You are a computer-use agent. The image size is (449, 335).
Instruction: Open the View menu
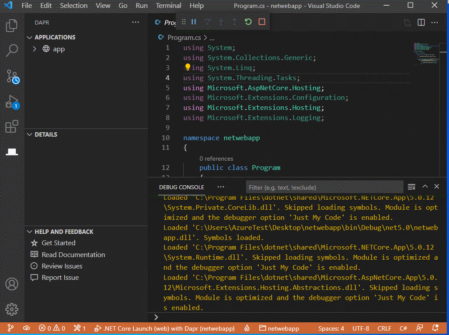coord(103,5)
